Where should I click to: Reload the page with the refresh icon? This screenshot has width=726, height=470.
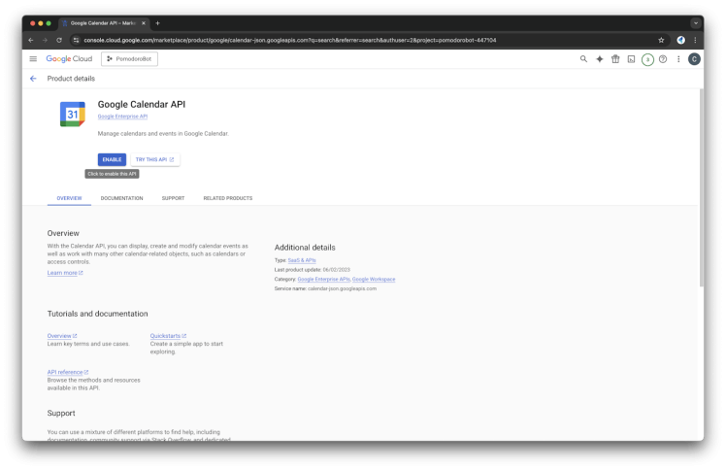[x=59, y=40]
